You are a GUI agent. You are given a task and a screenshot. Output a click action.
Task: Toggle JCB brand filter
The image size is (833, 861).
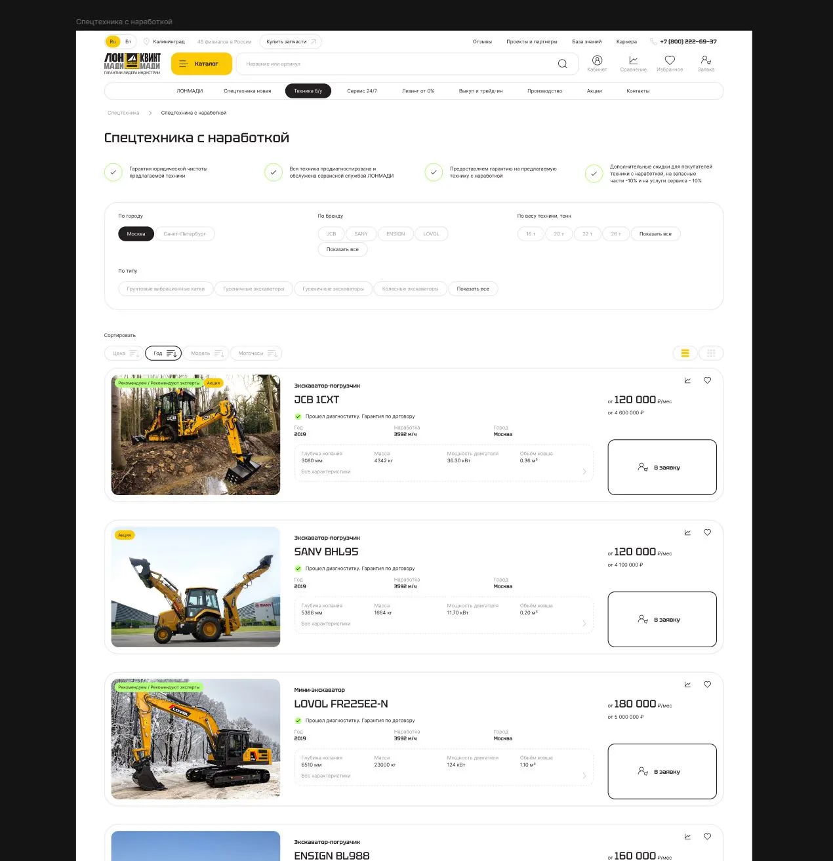click(331, 234)
